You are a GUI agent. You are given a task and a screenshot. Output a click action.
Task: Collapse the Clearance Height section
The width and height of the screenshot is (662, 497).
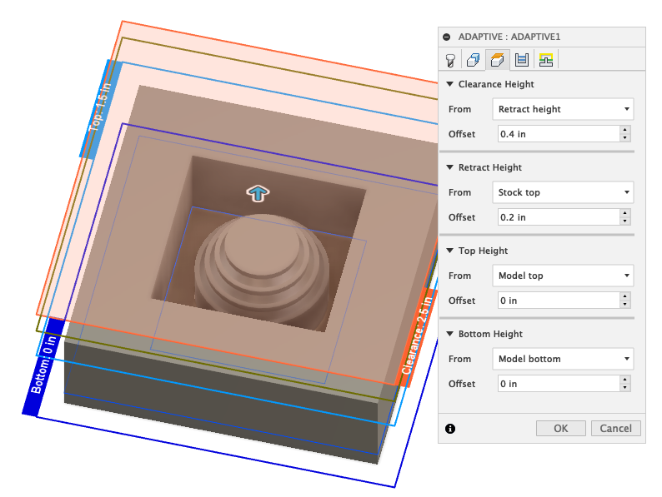450,84
